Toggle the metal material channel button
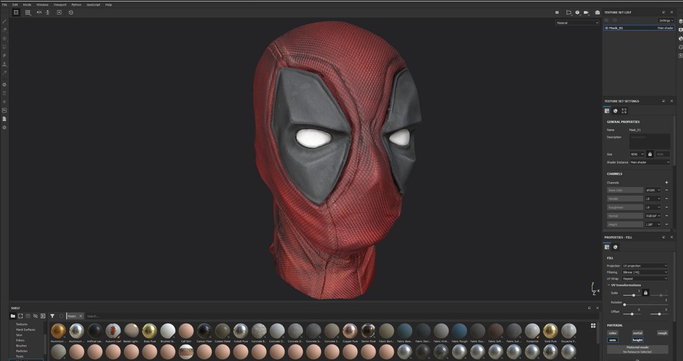 [x=637, y=333]
